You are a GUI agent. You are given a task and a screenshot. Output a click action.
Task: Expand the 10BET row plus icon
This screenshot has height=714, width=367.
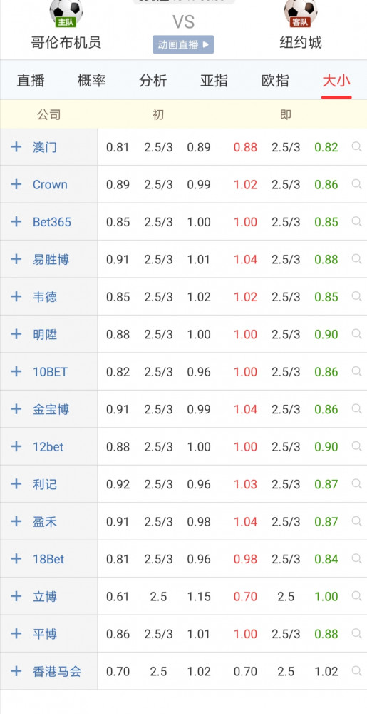tap(16, 371)
